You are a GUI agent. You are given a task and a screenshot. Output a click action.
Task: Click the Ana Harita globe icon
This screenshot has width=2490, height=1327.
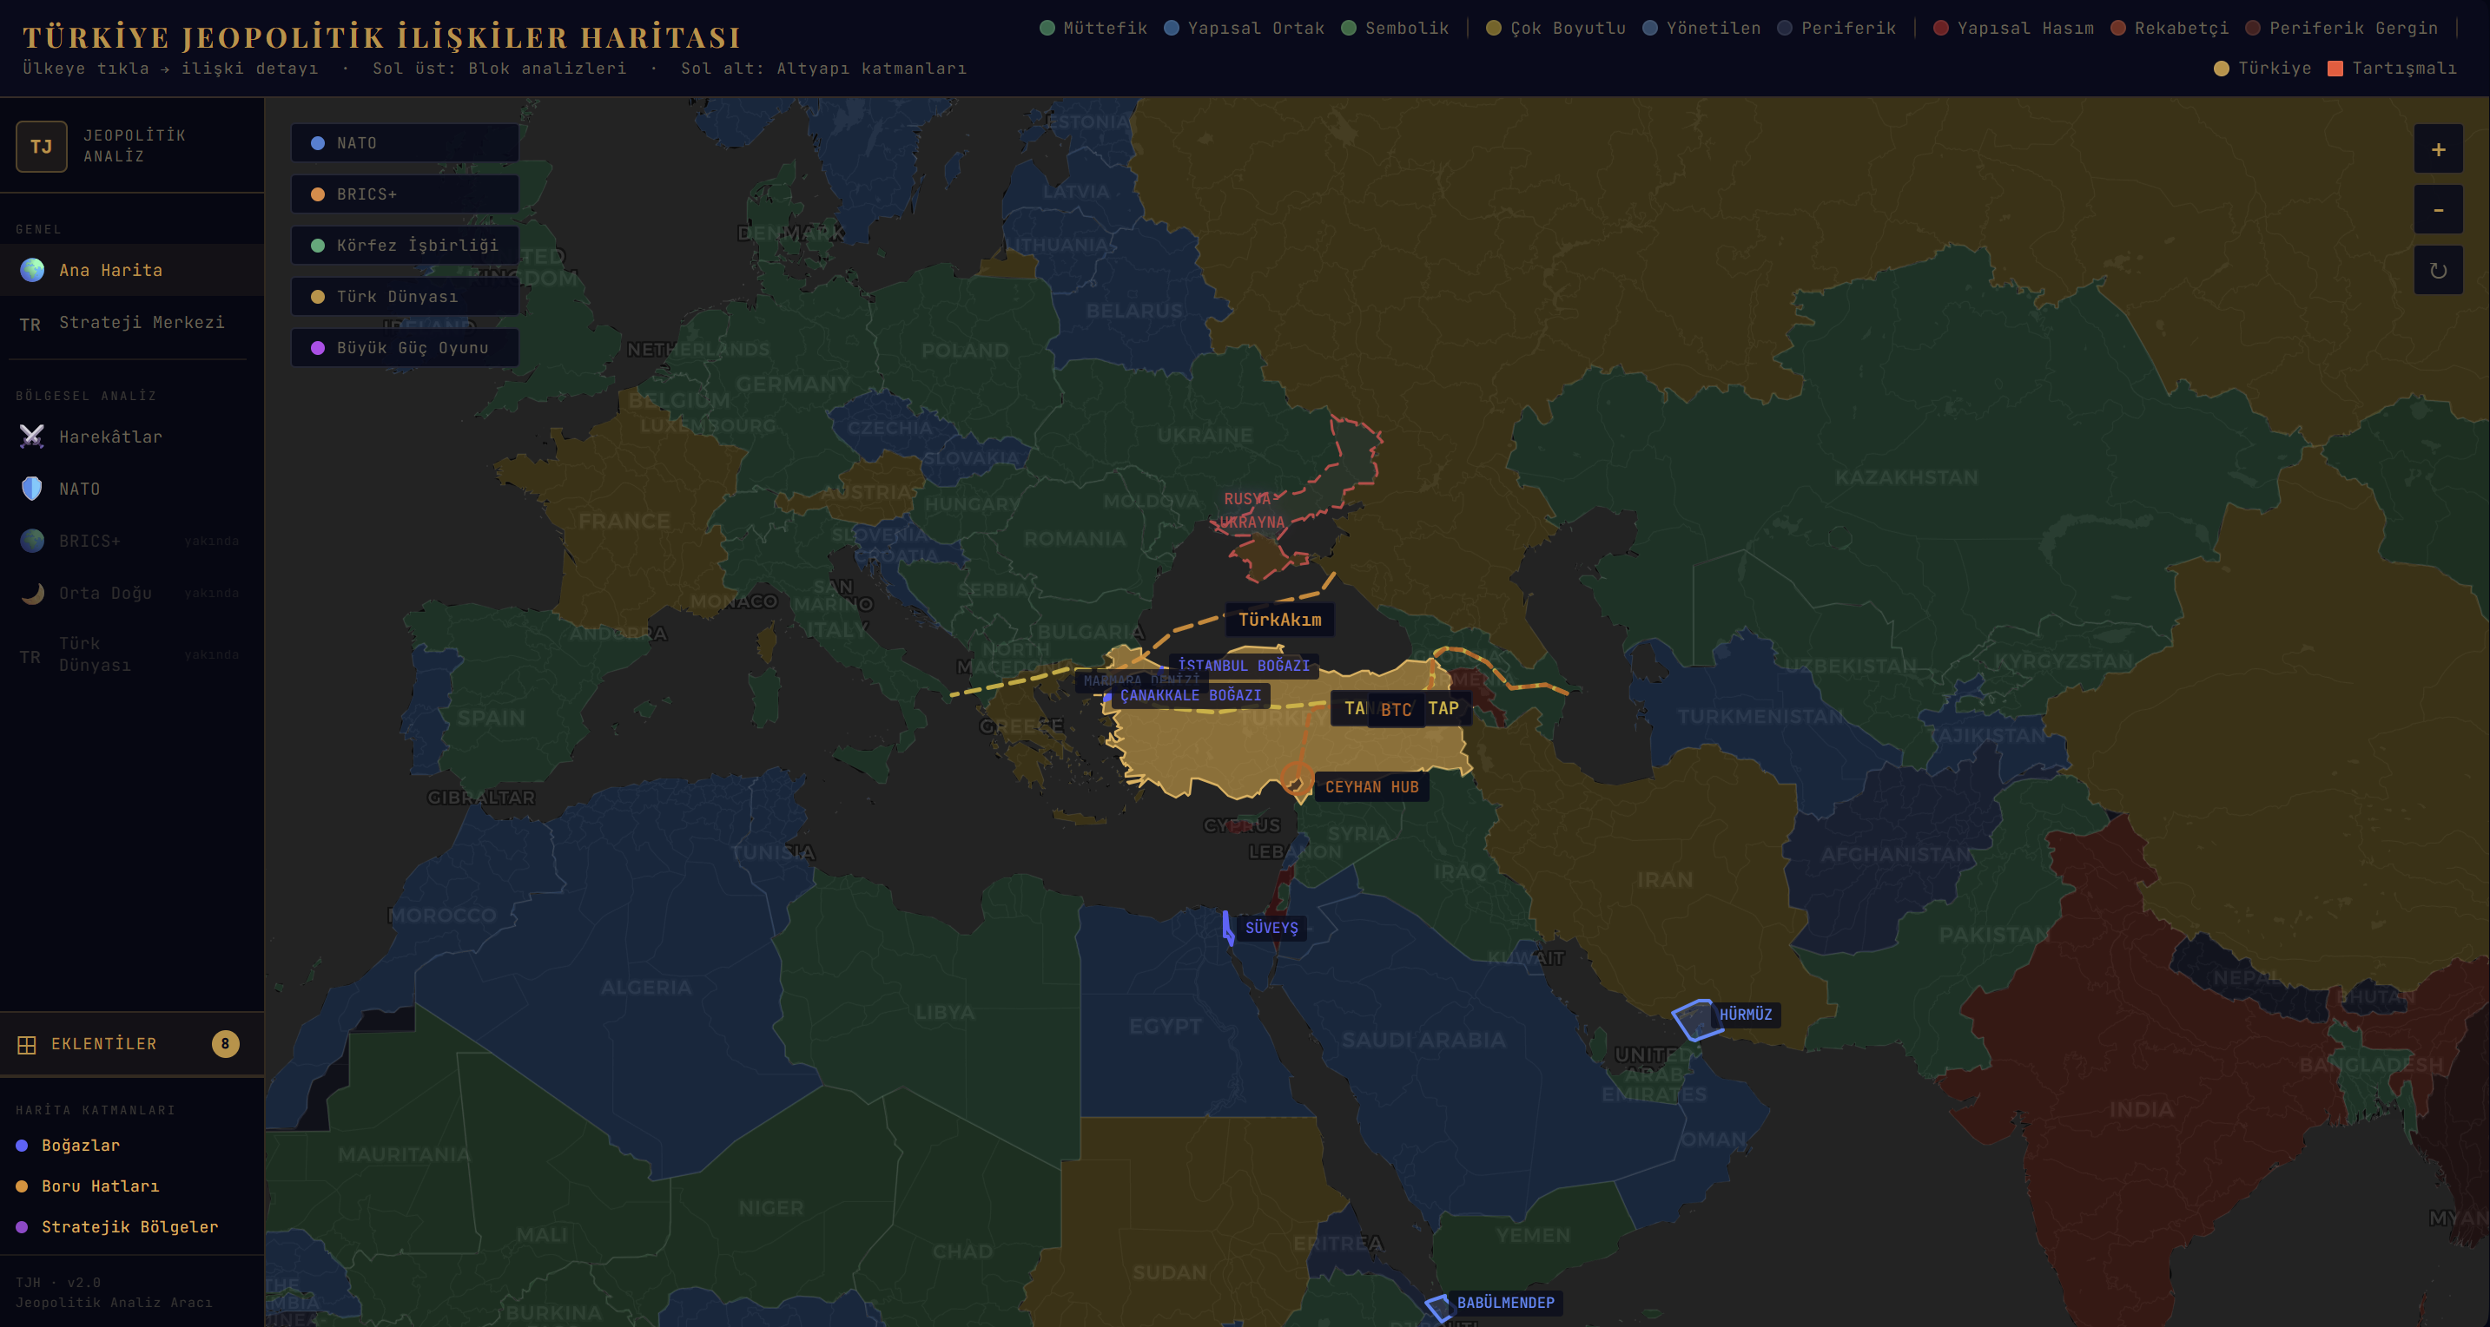click(32, 271)
